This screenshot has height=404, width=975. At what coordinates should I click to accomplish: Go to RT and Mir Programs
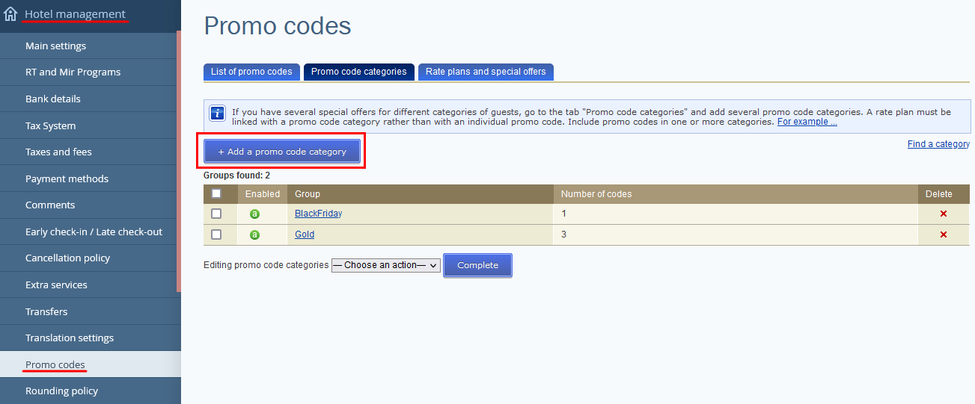90,72
